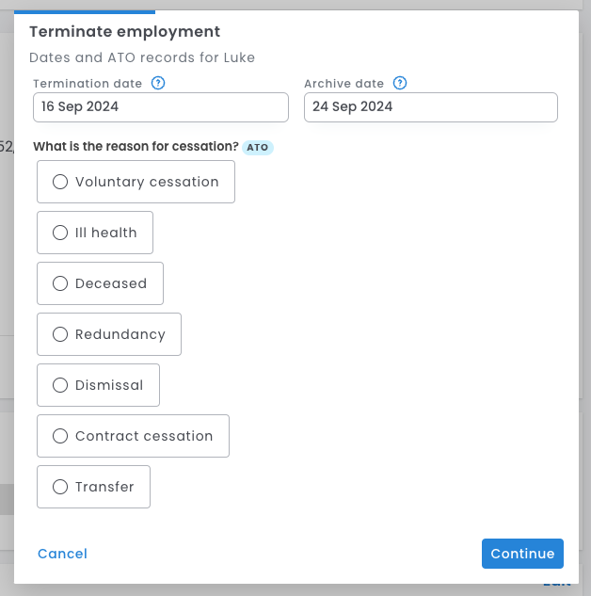Image resolution: width=591 pixels, height=596 pixels.
Task: Pick Redundancy as the reason
Action: click(60, 334)
